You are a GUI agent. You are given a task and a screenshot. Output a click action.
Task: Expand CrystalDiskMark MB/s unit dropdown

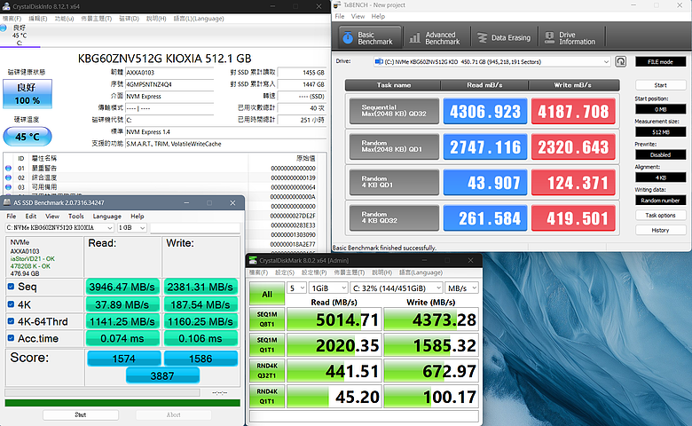click(x=461, y=288)
